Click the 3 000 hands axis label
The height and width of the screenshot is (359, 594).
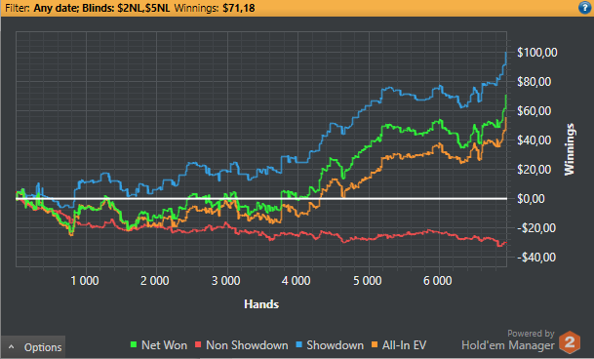tap(225, 281)
